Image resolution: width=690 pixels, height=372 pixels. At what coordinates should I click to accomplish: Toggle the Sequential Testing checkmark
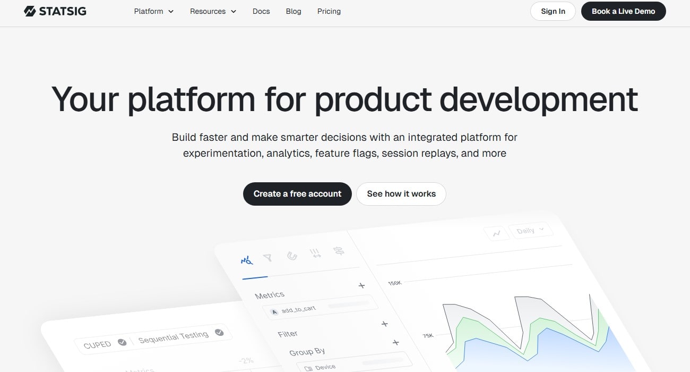[x=219, y=333]
